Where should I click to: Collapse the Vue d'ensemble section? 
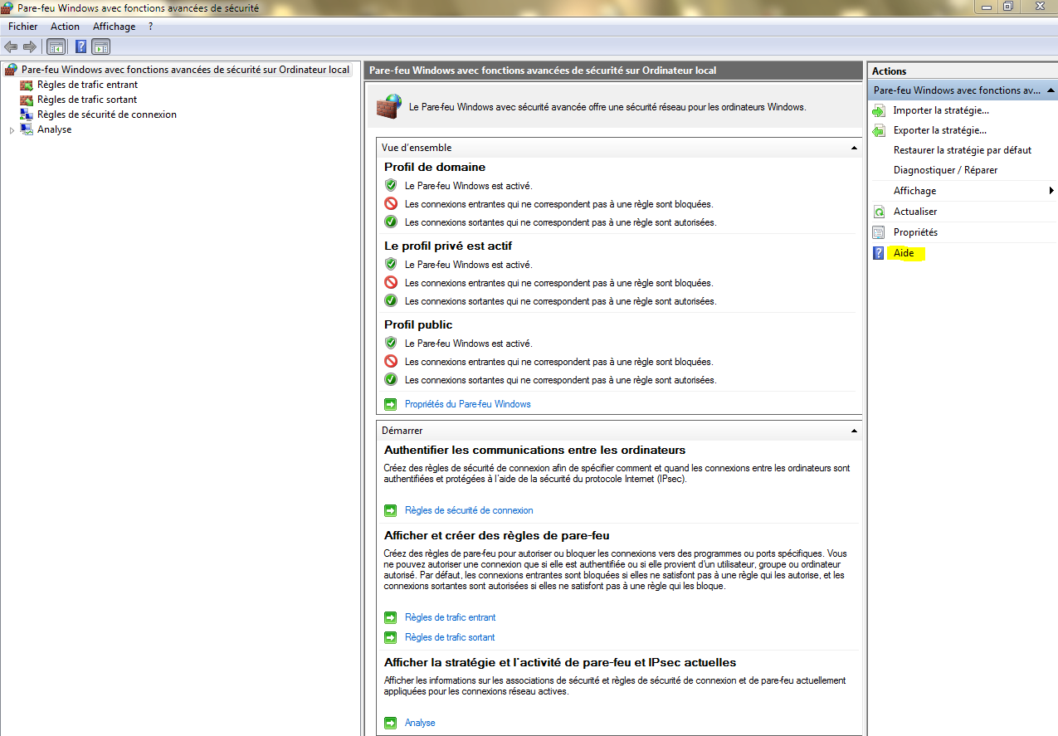pos(854,148)
